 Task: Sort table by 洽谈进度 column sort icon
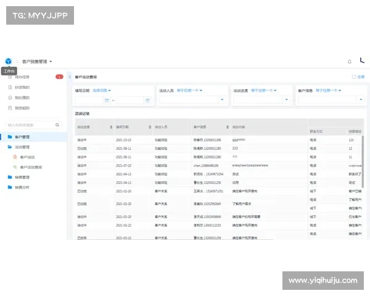click(111, 127)
